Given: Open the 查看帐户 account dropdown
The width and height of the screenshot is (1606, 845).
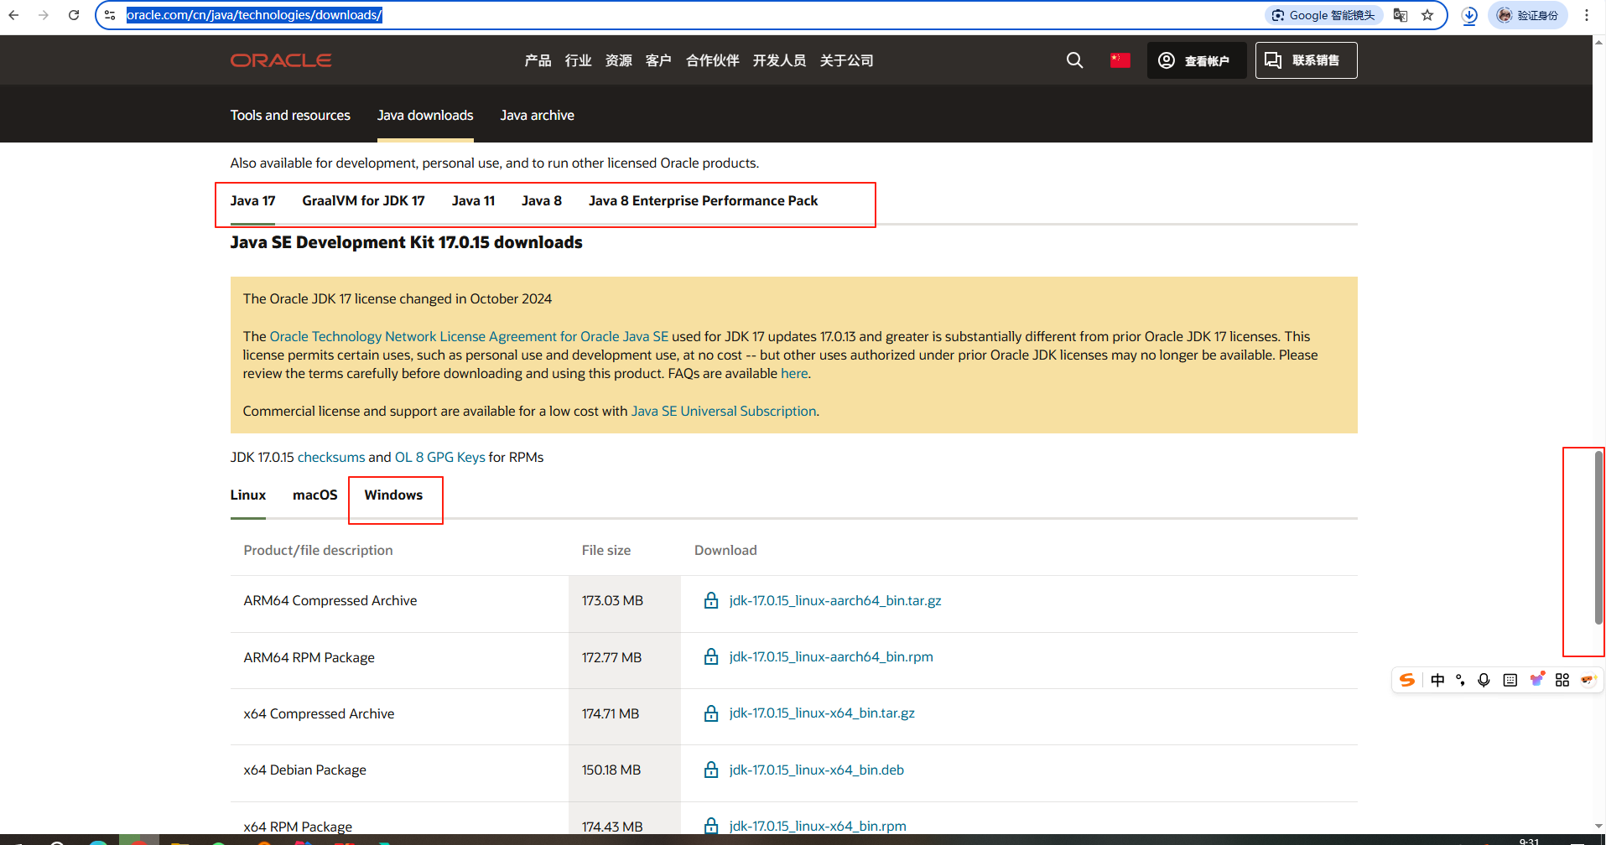Looking at the screenshot, I should [x=1197, y=60].
